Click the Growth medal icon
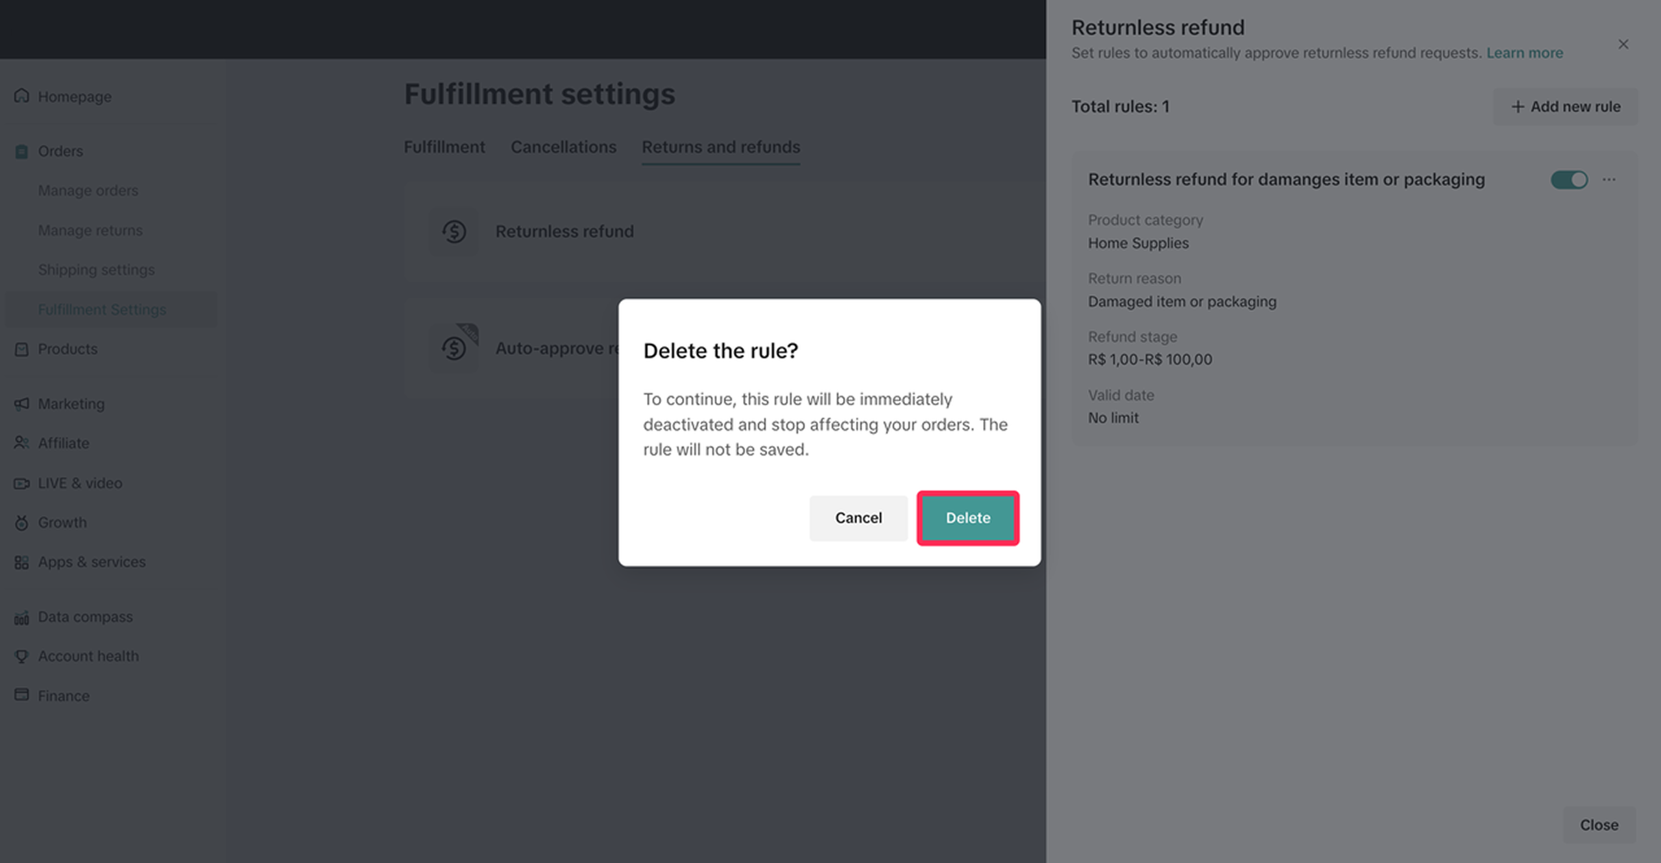Image resolution: width=1661 pixels, height=863 pixels. 21,522
